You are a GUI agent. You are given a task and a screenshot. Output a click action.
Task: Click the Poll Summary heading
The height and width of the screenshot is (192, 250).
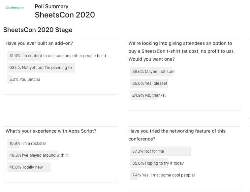51,6
